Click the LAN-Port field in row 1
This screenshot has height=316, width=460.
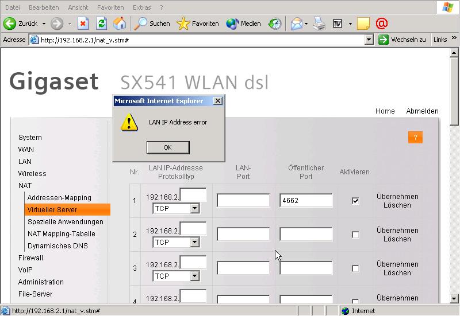pos(243,200)
